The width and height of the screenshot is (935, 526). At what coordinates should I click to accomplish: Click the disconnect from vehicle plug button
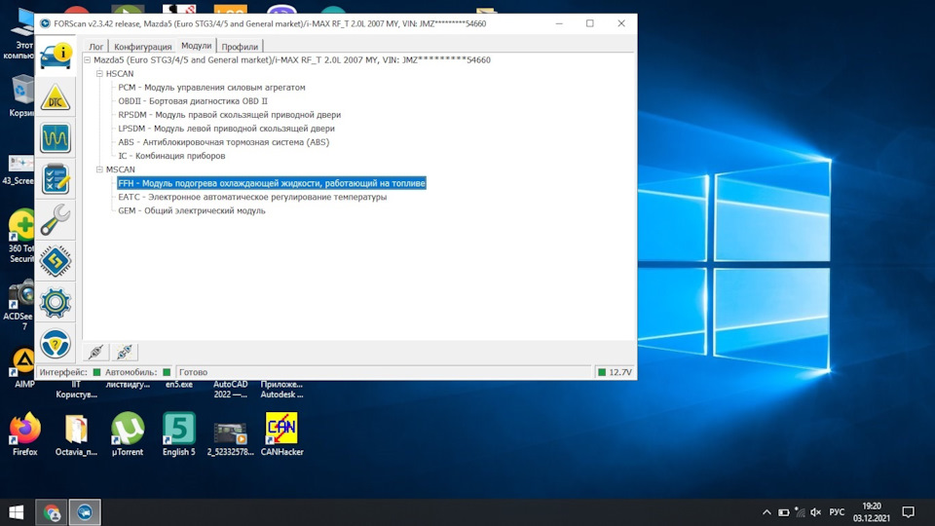coord(125,352)
